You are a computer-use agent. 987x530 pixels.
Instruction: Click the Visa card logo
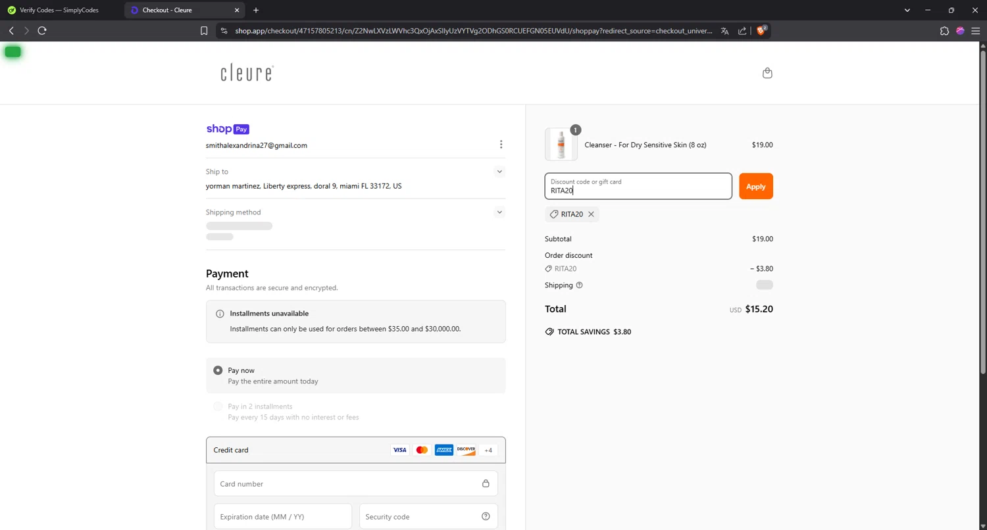pos(399,450)
